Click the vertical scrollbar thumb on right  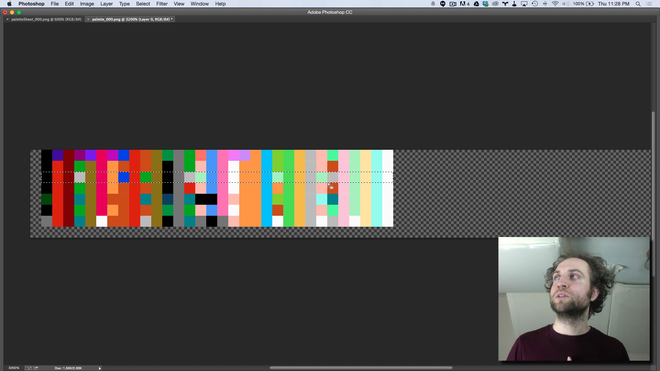click(x=653, y=194)
